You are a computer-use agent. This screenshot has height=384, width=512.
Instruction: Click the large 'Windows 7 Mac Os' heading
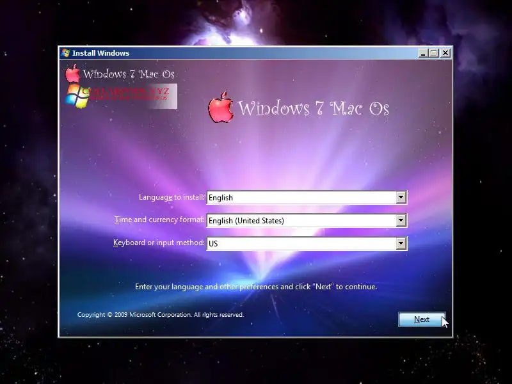313,108
